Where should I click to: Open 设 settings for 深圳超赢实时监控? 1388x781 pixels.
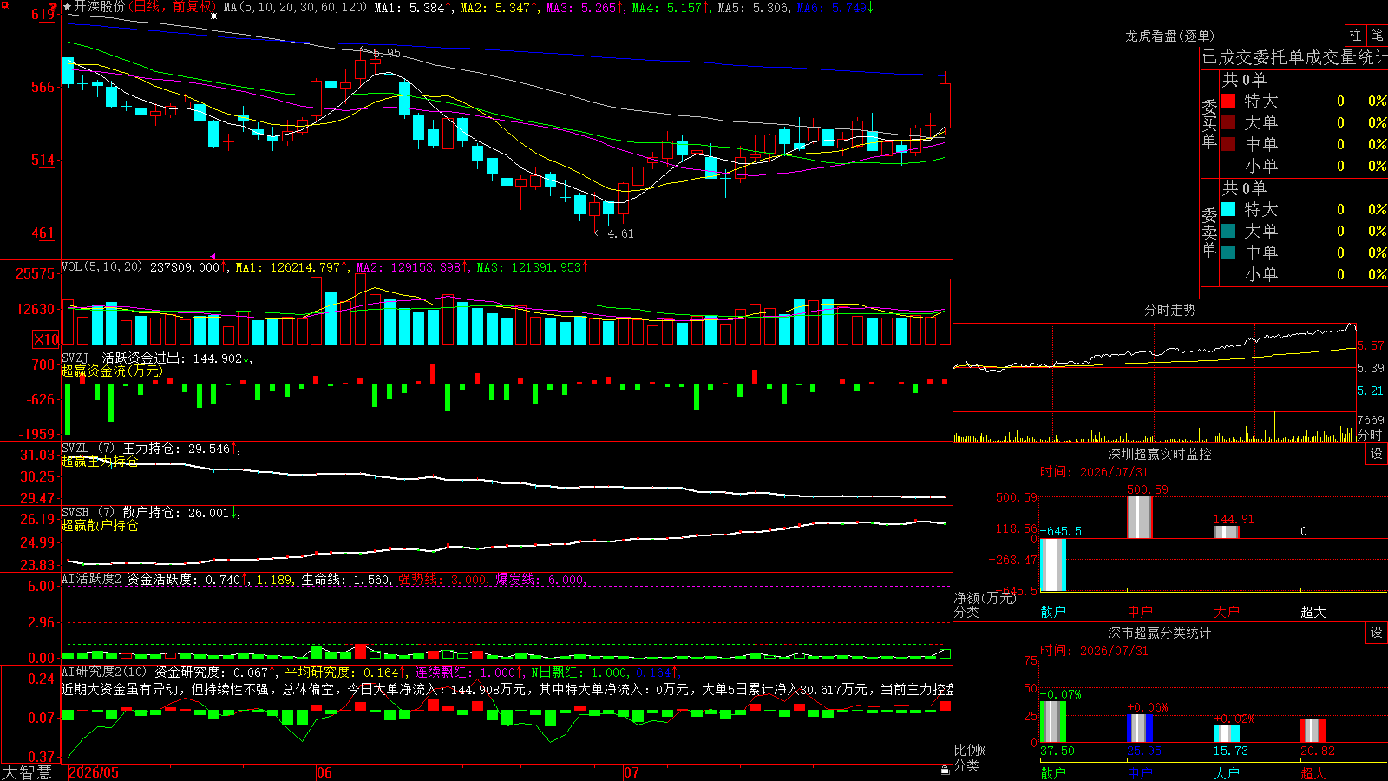[1377, 454]
